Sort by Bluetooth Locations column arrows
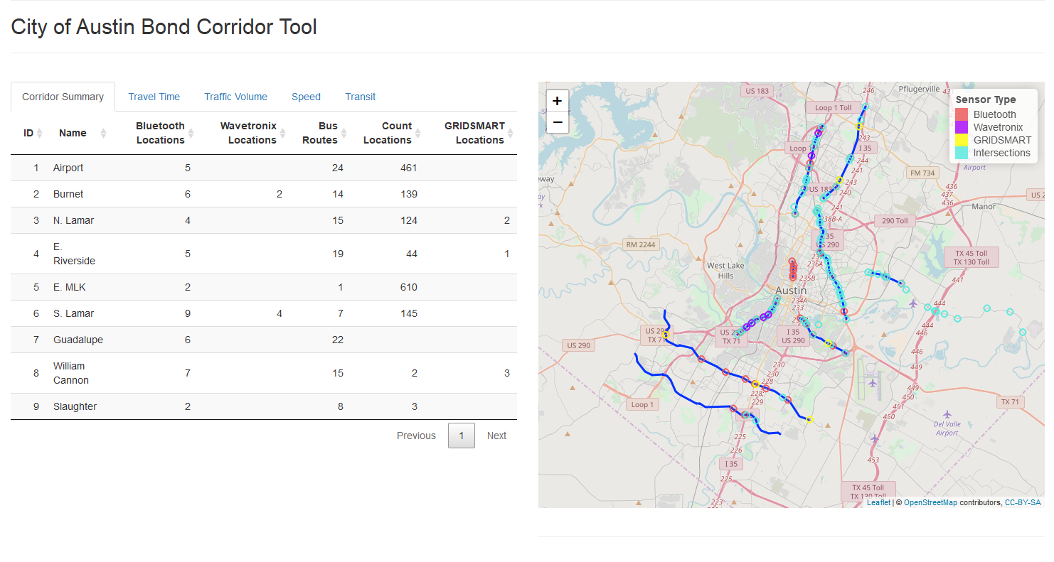The height and width of the screenshot is (562, 1054). tap(191, 133)
